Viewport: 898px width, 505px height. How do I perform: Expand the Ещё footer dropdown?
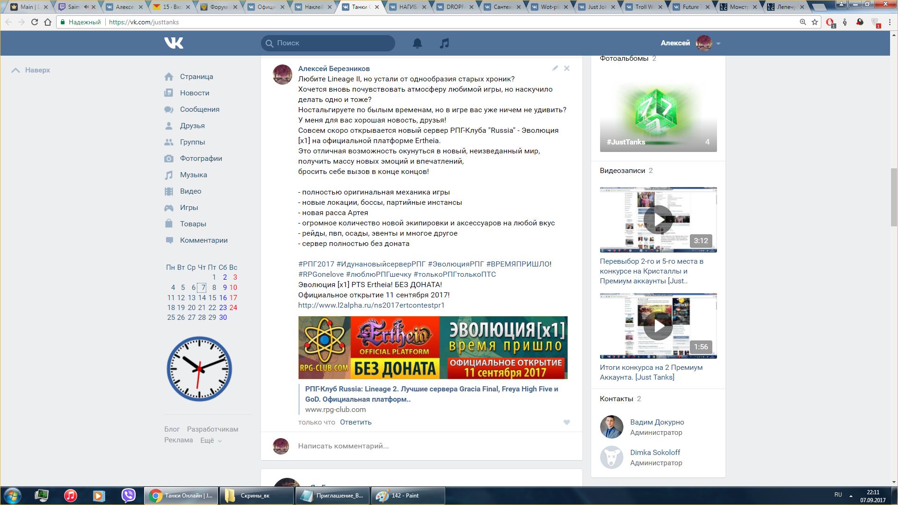click(x=211, y=440)
